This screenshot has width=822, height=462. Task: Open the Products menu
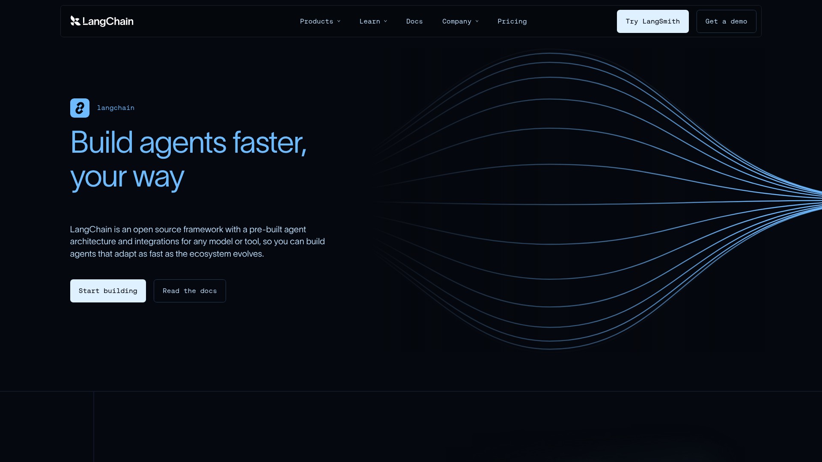320,21
